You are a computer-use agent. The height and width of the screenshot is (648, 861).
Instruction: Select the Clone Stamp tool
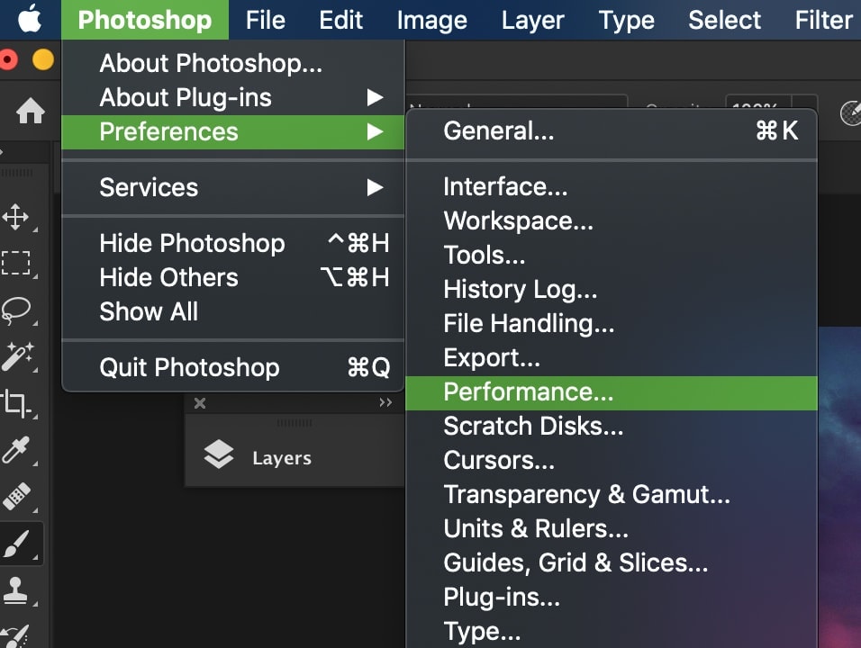click(x=15, y=590)
